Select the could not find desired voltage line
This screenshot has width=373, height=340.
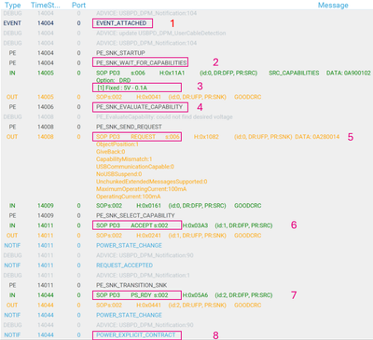(x=164, y=116)
